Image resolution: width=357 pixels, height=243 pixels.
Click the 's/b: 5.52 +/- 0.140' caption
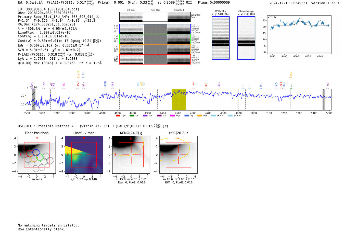84,179
